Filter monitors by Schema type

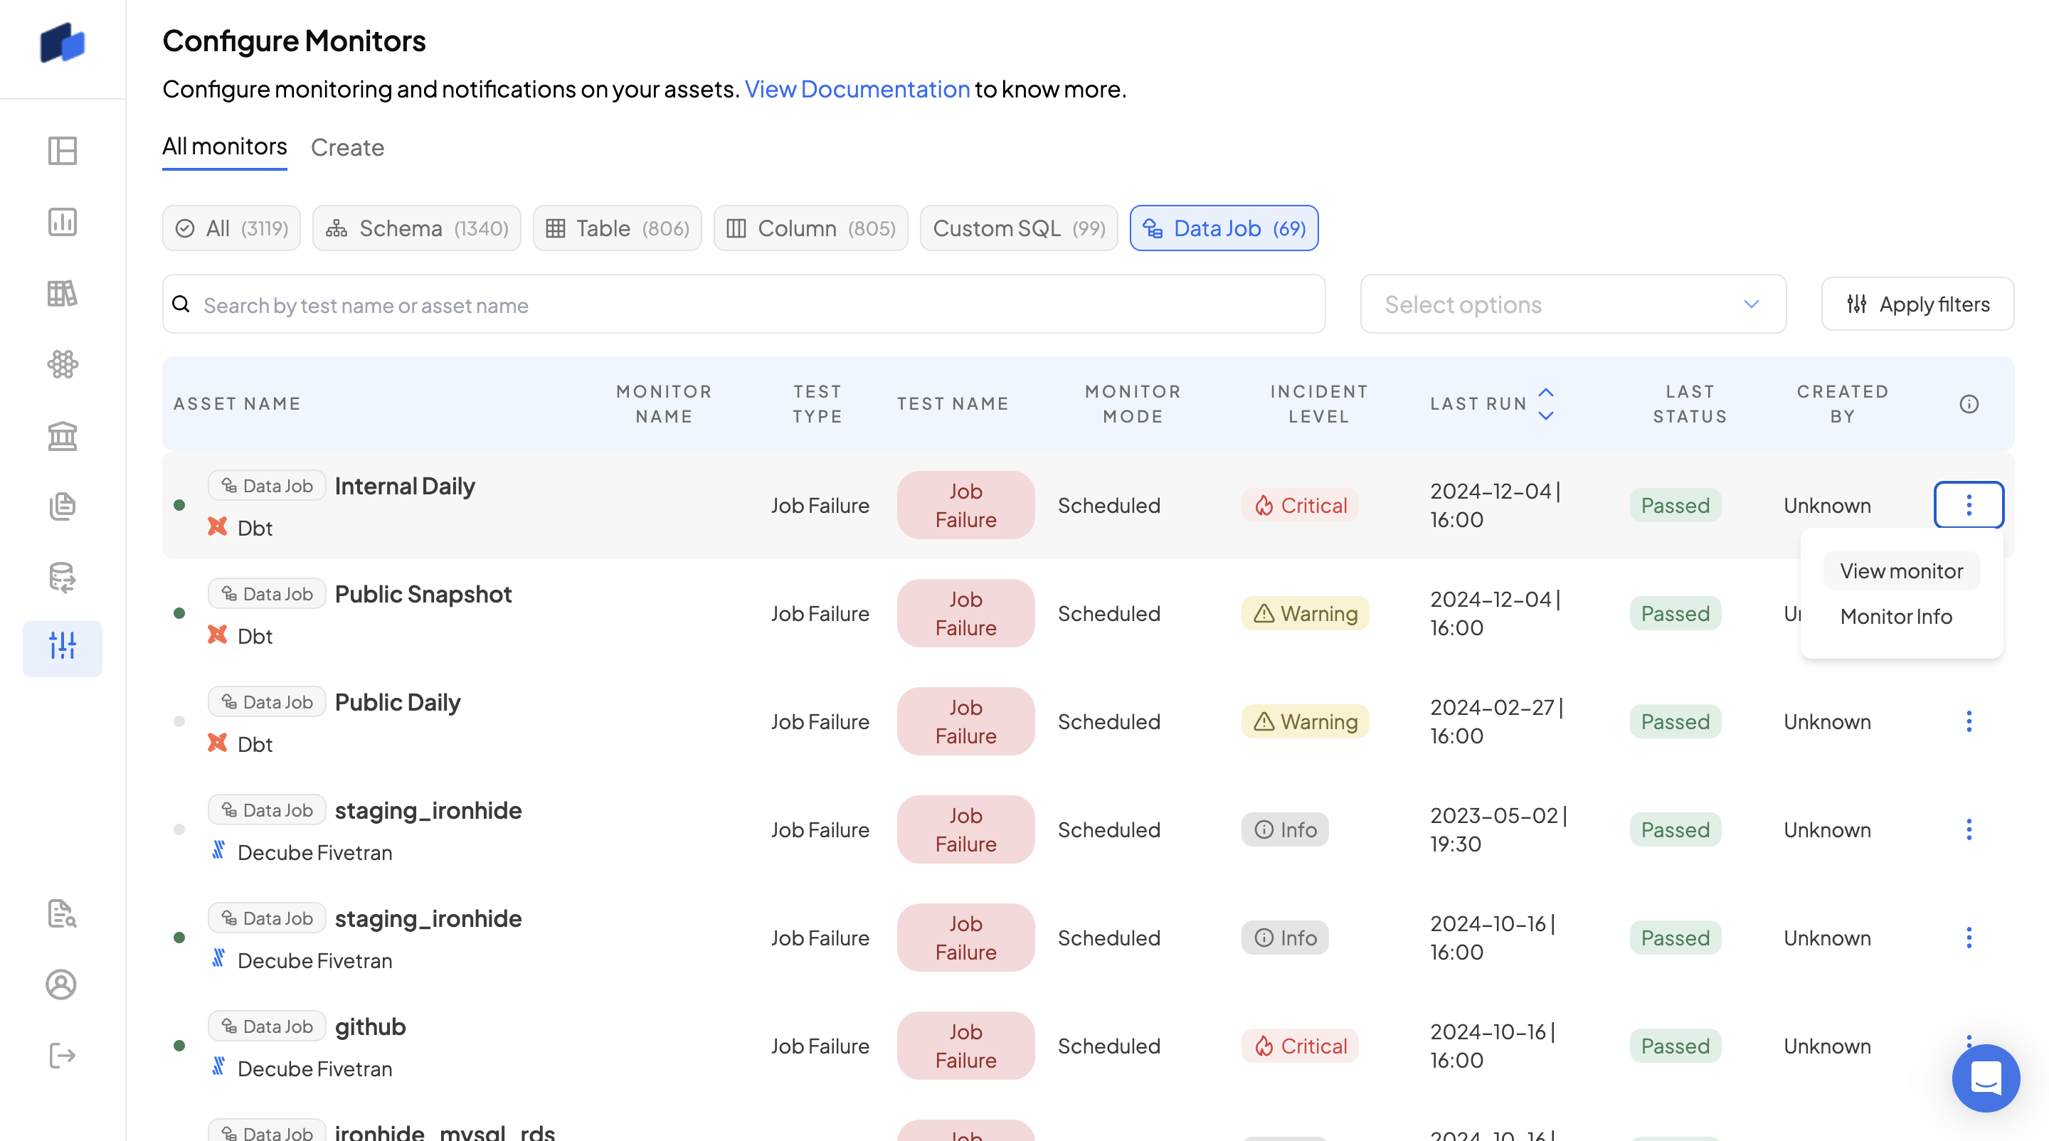417,228
